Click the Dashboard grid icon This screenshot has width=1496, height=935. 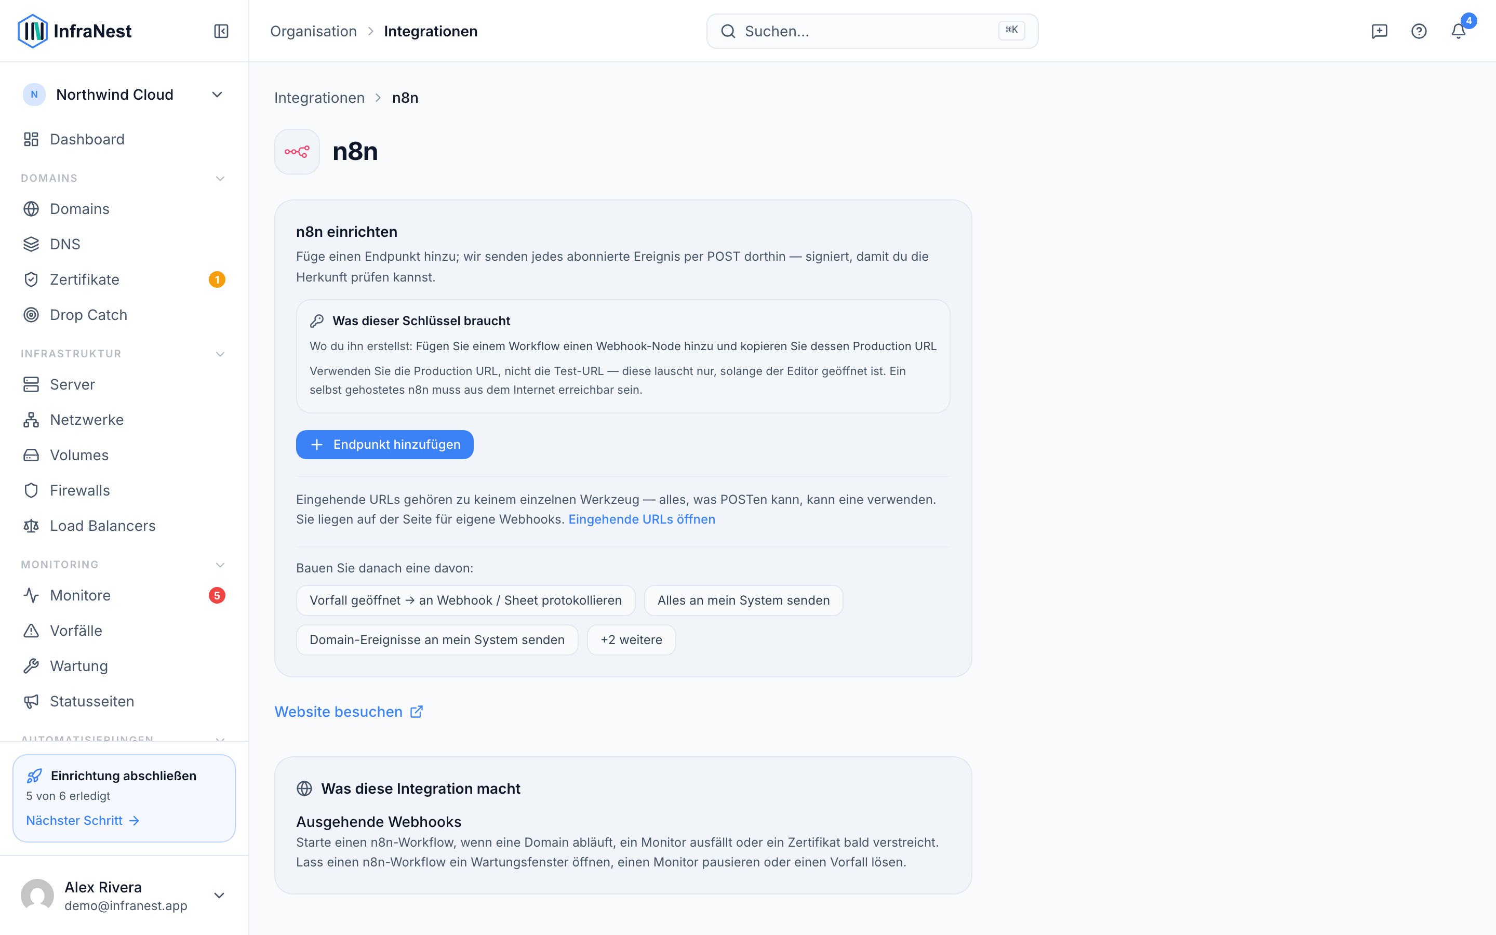point(31,139)
